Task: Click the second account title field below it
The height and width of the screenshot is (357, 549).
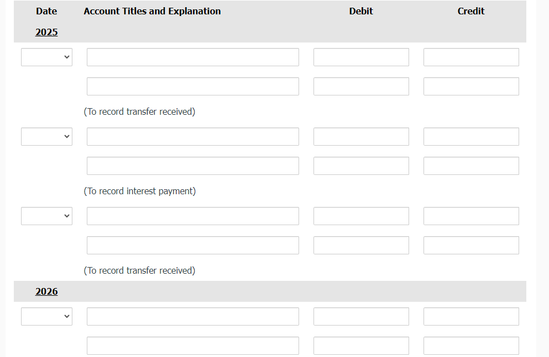Action: tap(192, 86)
